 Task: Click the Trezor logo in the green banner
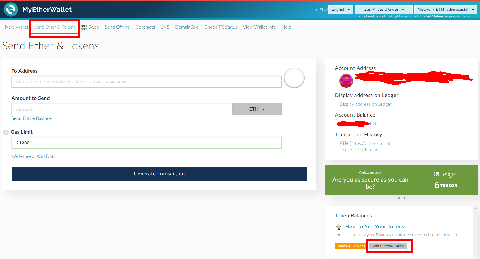446,185
